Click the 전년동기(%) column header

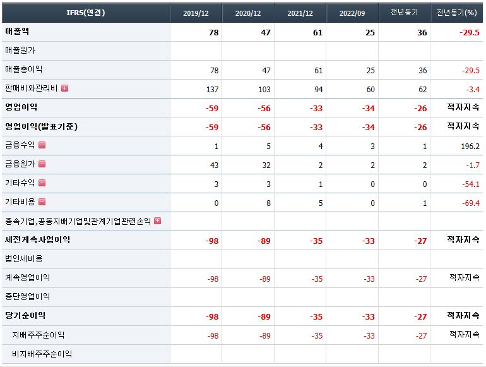pos(456,13)
